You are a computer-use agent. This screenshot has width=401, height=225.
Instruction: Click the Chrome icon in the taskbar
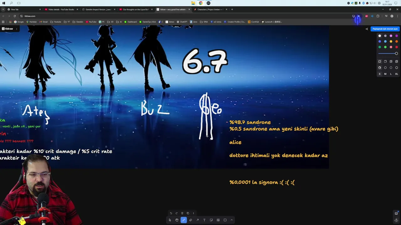point(201,3)
